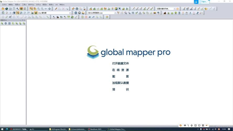Click the yellow favorites star icon
Screen dimensions: 233x131
tap(177, 9)
